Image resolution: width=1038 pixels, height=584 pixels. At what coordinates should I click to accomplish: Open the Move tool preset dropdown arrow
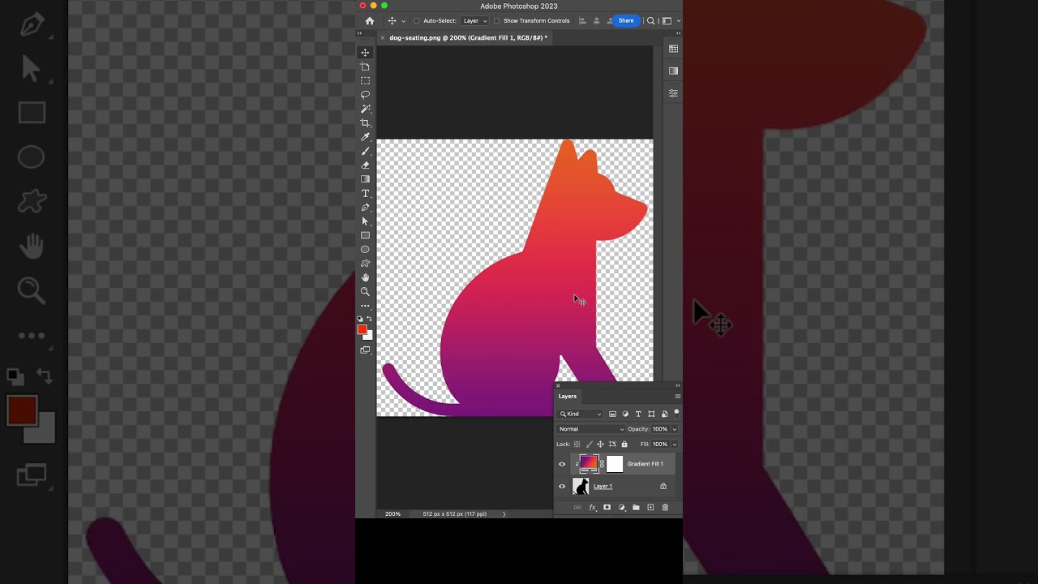(404, 21)
